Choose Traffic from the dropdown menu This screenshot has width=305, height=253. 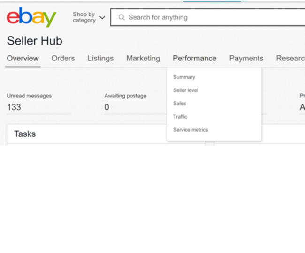coord(180,117)
